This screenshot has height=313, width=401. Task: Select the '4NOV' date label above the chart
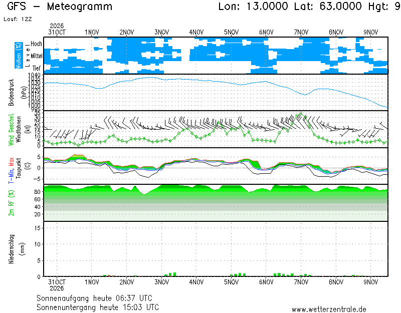point(196,32)
